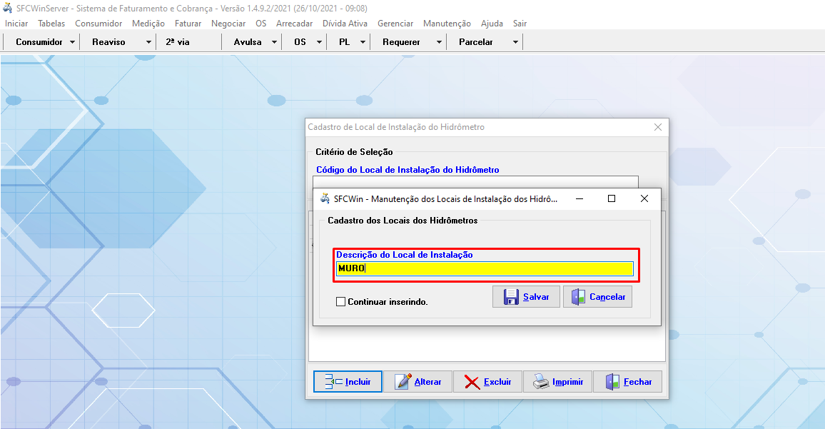Click the SFCWin dialog title icon
Image resolution: width=825 pixels, height=429 pixels.
[325, 198]
